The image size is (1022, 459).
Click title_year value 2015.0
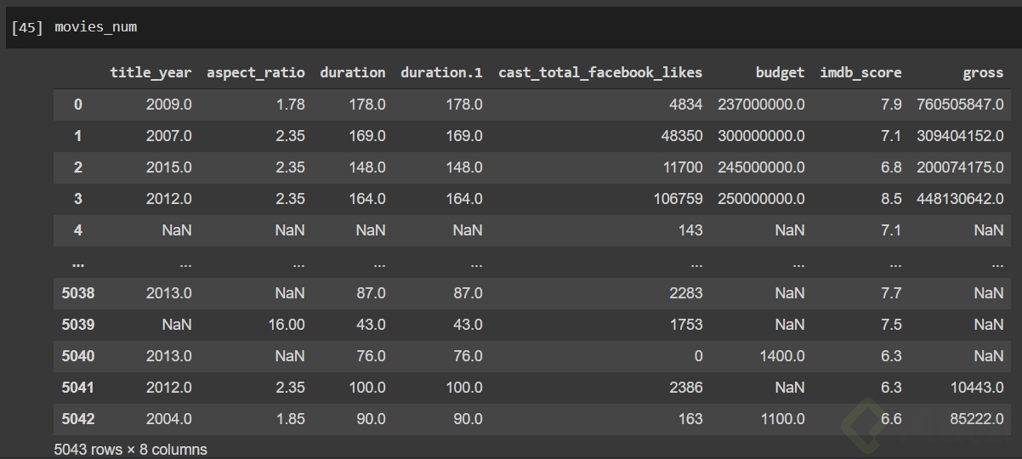[x=168, y=167]
